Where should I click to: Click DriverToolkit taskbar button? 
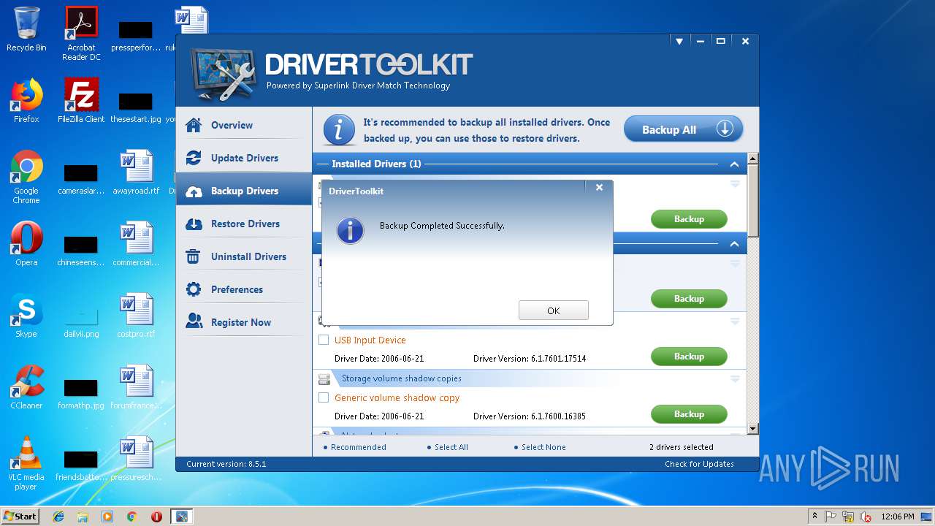coord(181,517)
